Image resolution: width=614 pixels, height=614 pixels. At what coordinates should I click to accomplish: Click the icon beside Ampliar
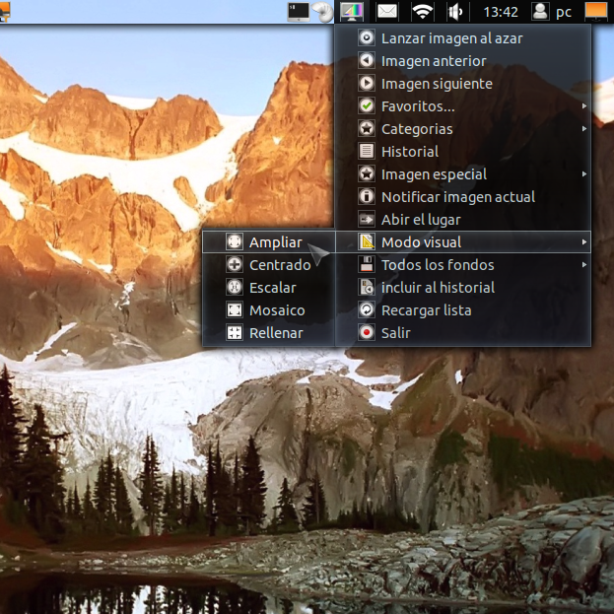pos(235,242)
